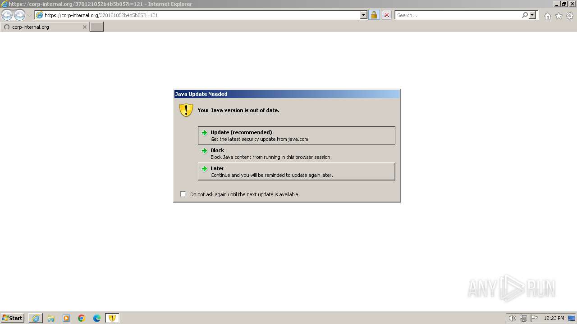
Task: Open Windows Media Player from taskbar
Action: click(x=66, y=318)
